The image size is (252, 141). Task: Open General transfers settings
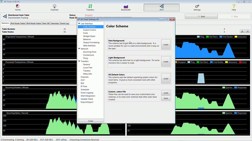(87, 64)
